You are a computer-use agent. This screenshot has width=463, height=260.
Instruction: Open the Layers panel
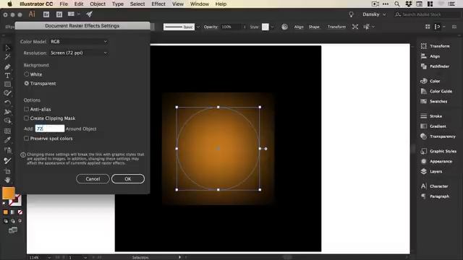(x=431, y=171)
